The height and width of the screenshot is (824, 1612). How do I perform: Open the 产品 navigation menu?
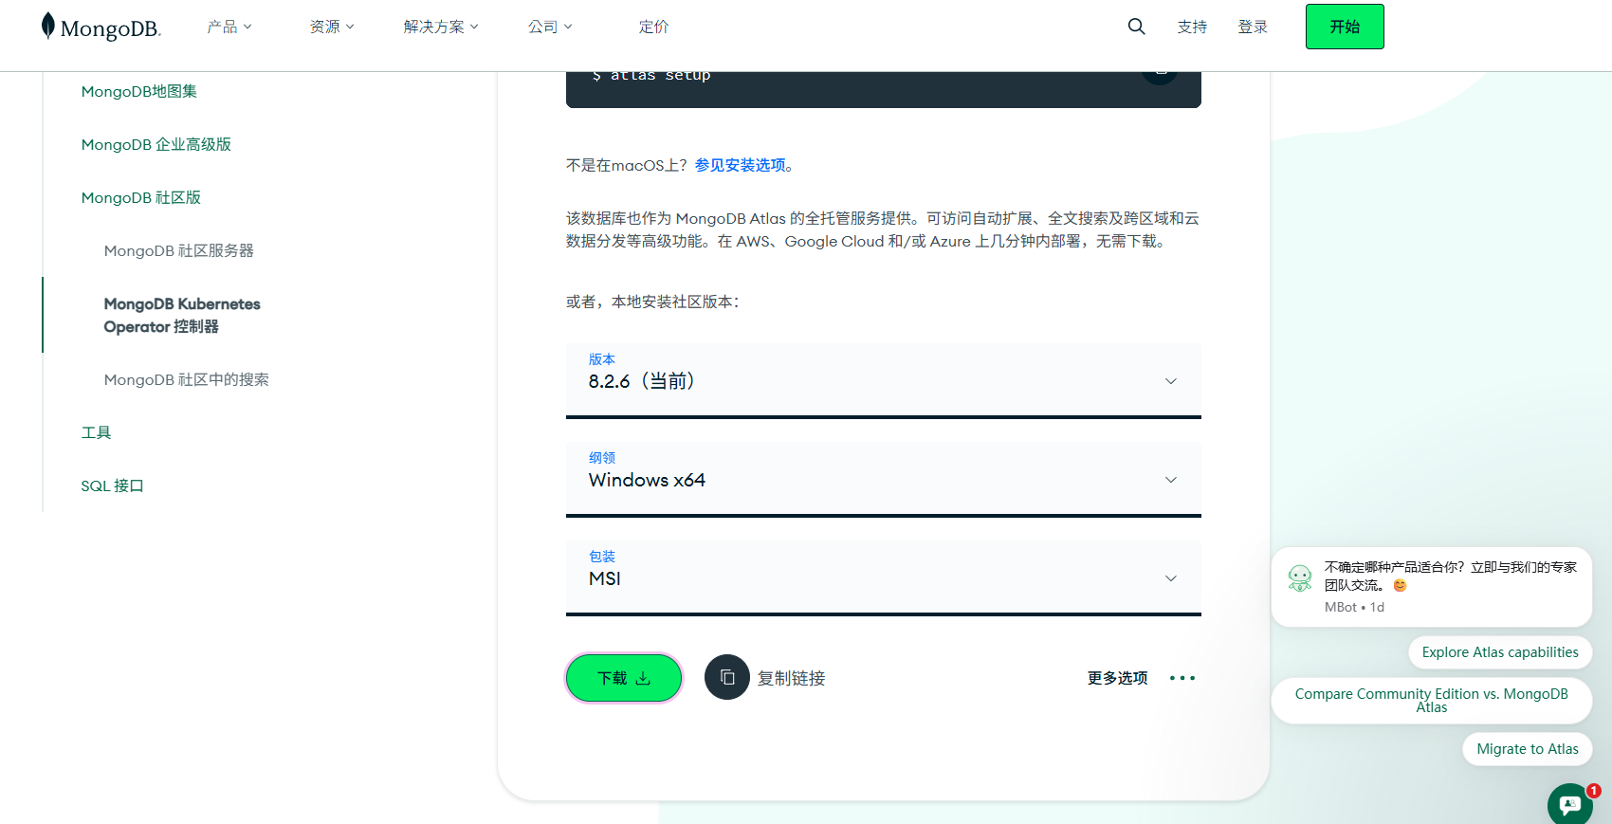point(229,27)
